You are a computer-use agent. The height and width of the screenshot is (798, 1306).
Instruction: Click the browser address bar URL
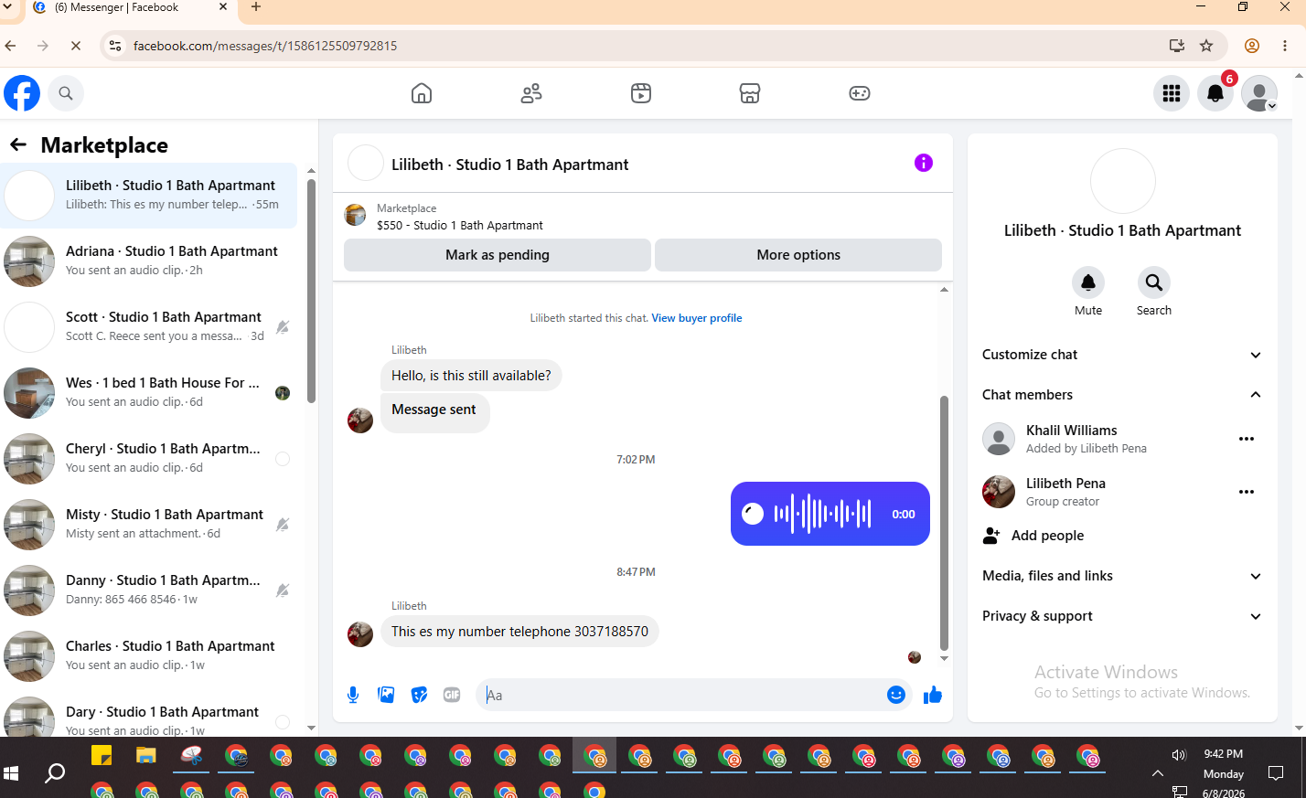click(265, 46)
